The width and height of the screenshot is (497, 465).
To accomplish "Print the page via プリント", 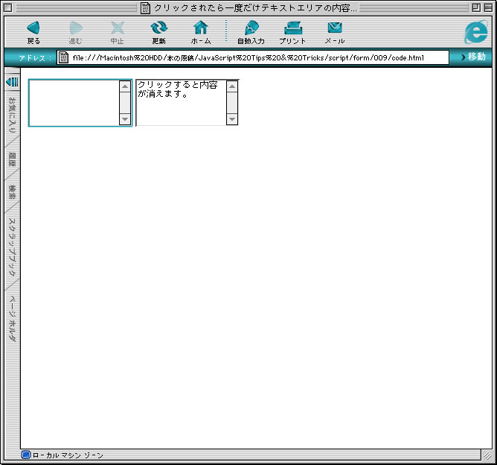I will pos(292,32).
